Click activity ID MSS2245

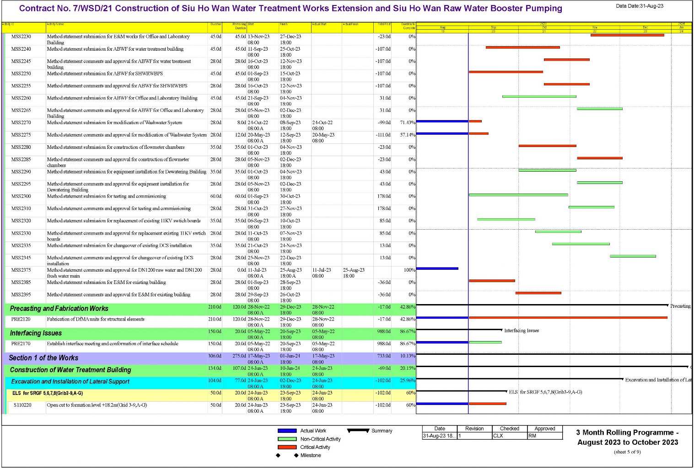click(x=21, y=61)
